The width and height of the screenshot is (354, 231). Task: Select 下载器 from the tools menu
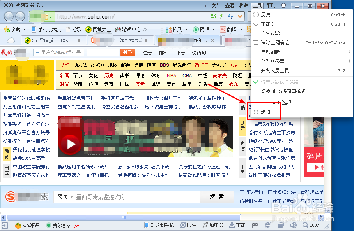click(x=302, y=24)
